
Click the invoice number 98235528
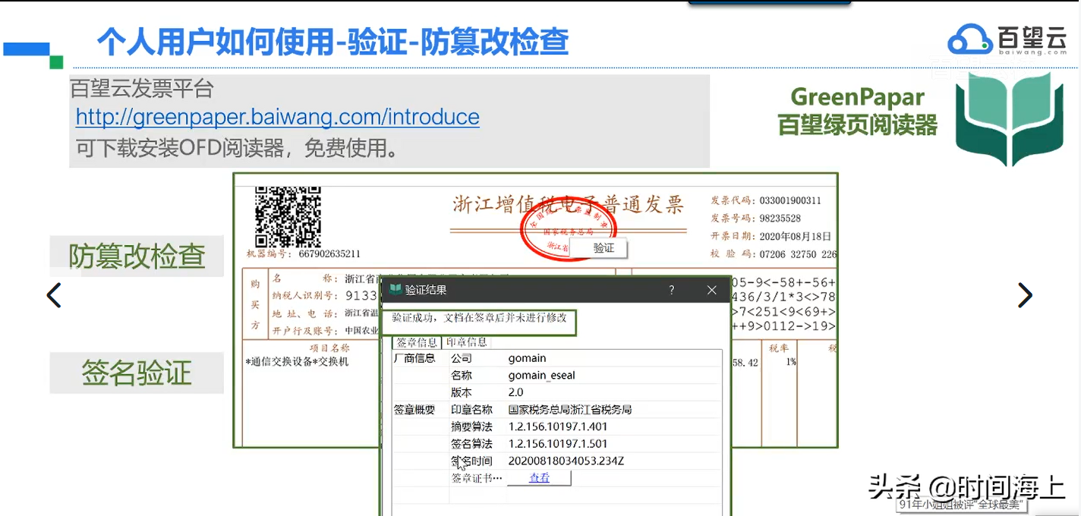click(780, 218)
